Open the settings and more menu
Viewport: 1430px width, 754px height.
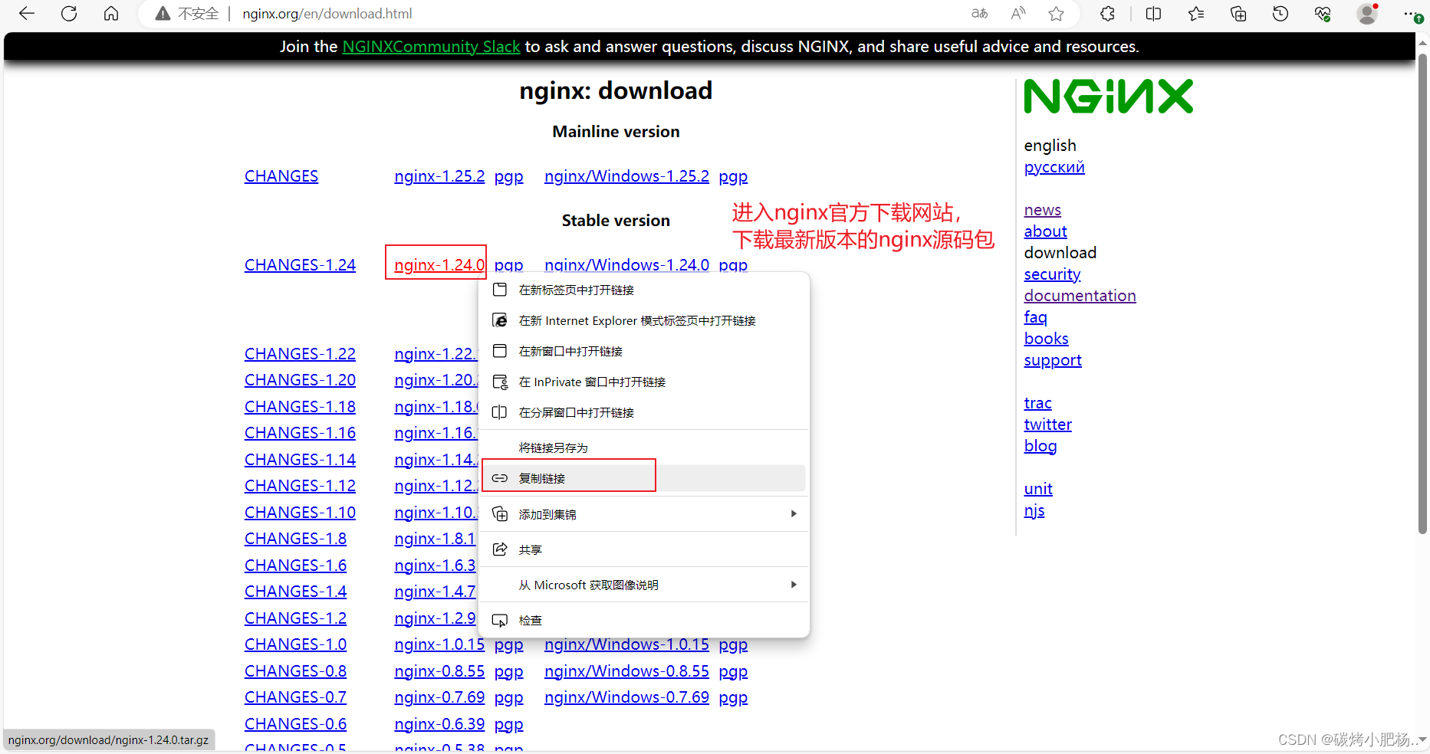click(1412, 14)
